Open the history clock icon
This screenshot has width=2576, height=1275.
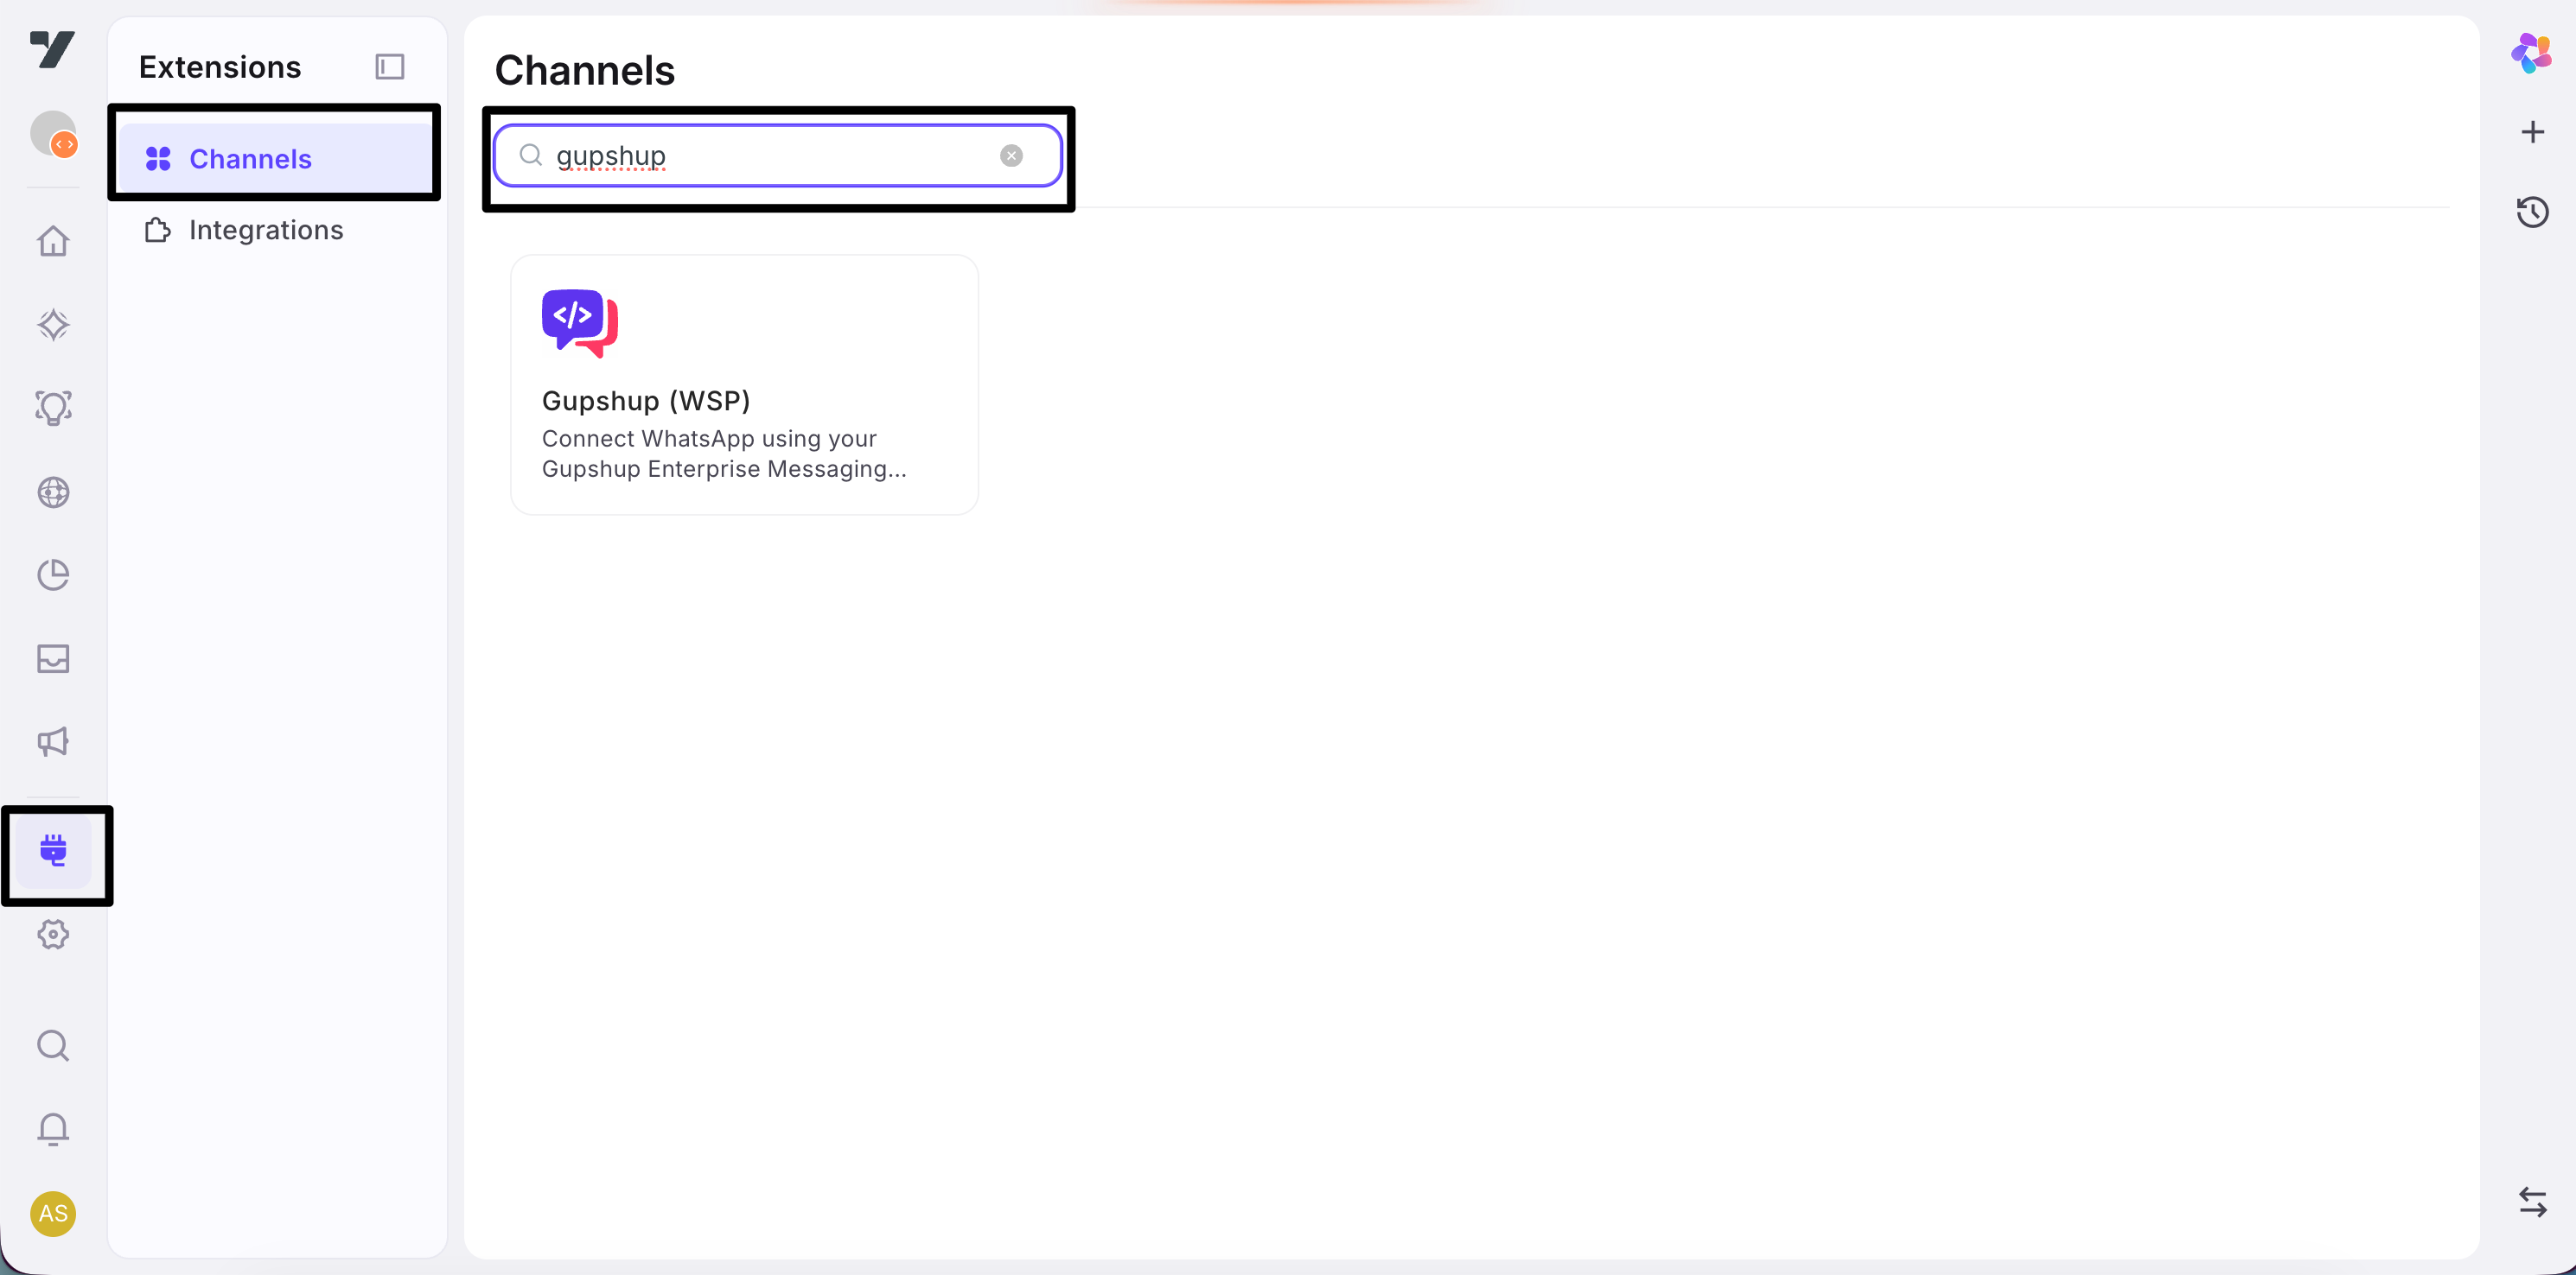click(2532, 212)
